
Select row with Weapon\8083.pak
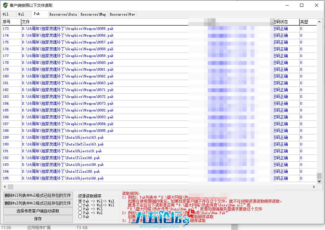coord(159,117)
